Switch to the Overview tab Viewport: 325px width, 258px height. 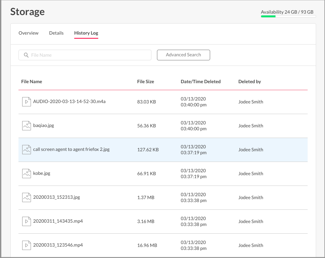(28, 33)
